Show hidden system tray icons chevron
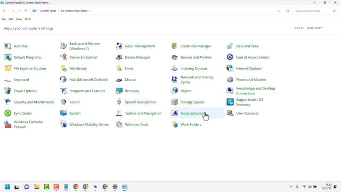Viewport: 341px width, 192px height. pyautogui.click(x=291, y=187)
